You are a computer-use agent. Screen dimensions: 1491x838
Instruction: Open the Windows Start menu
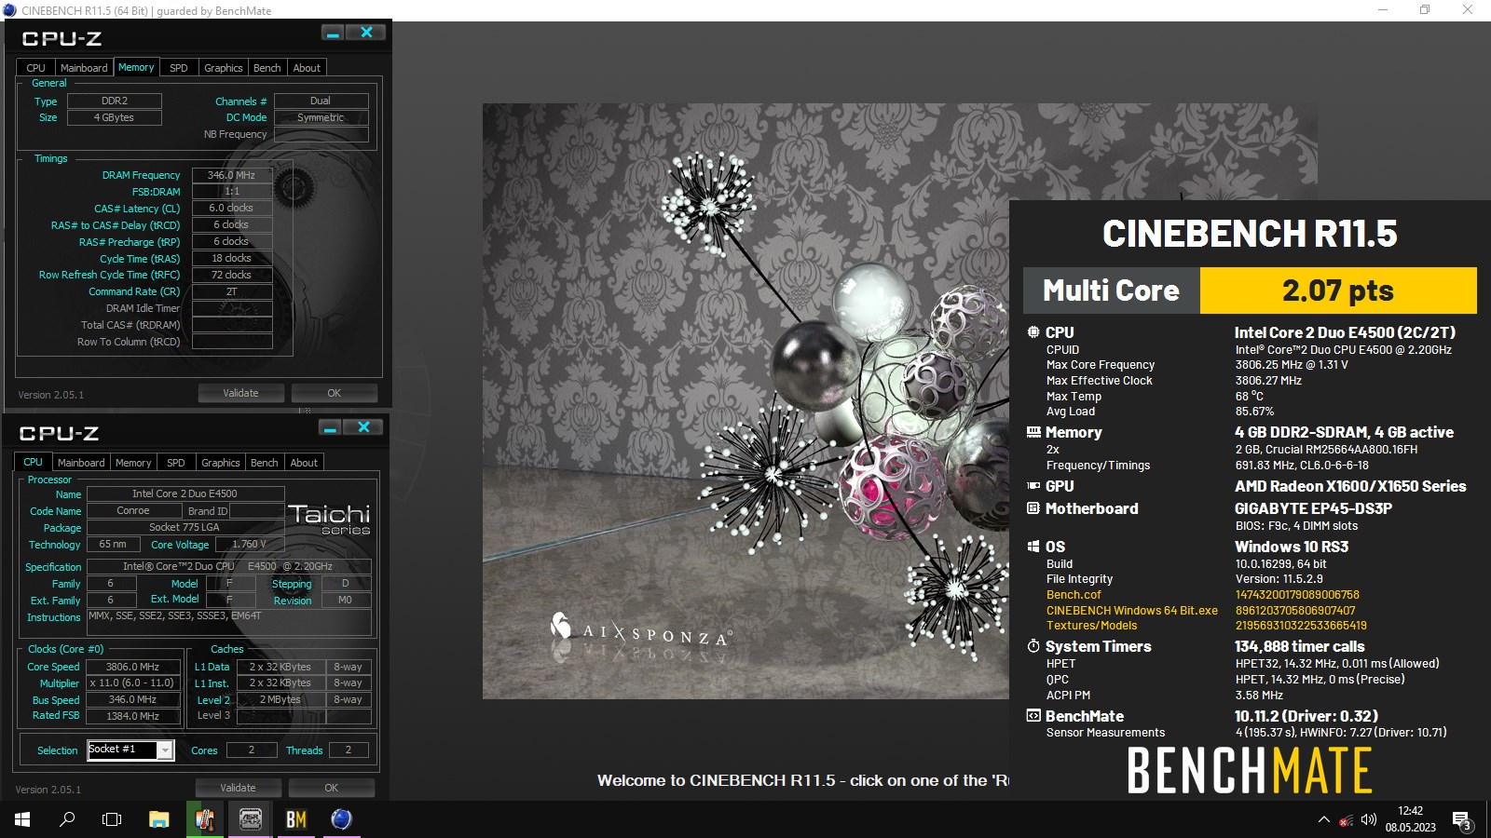pyautogui.click(x=22, y=819)
